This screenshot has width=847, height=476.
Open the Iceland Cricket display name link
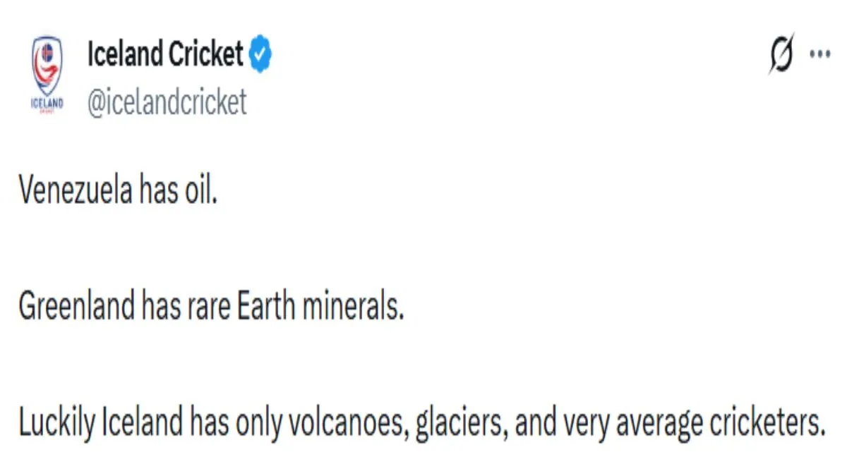point(165,55)
